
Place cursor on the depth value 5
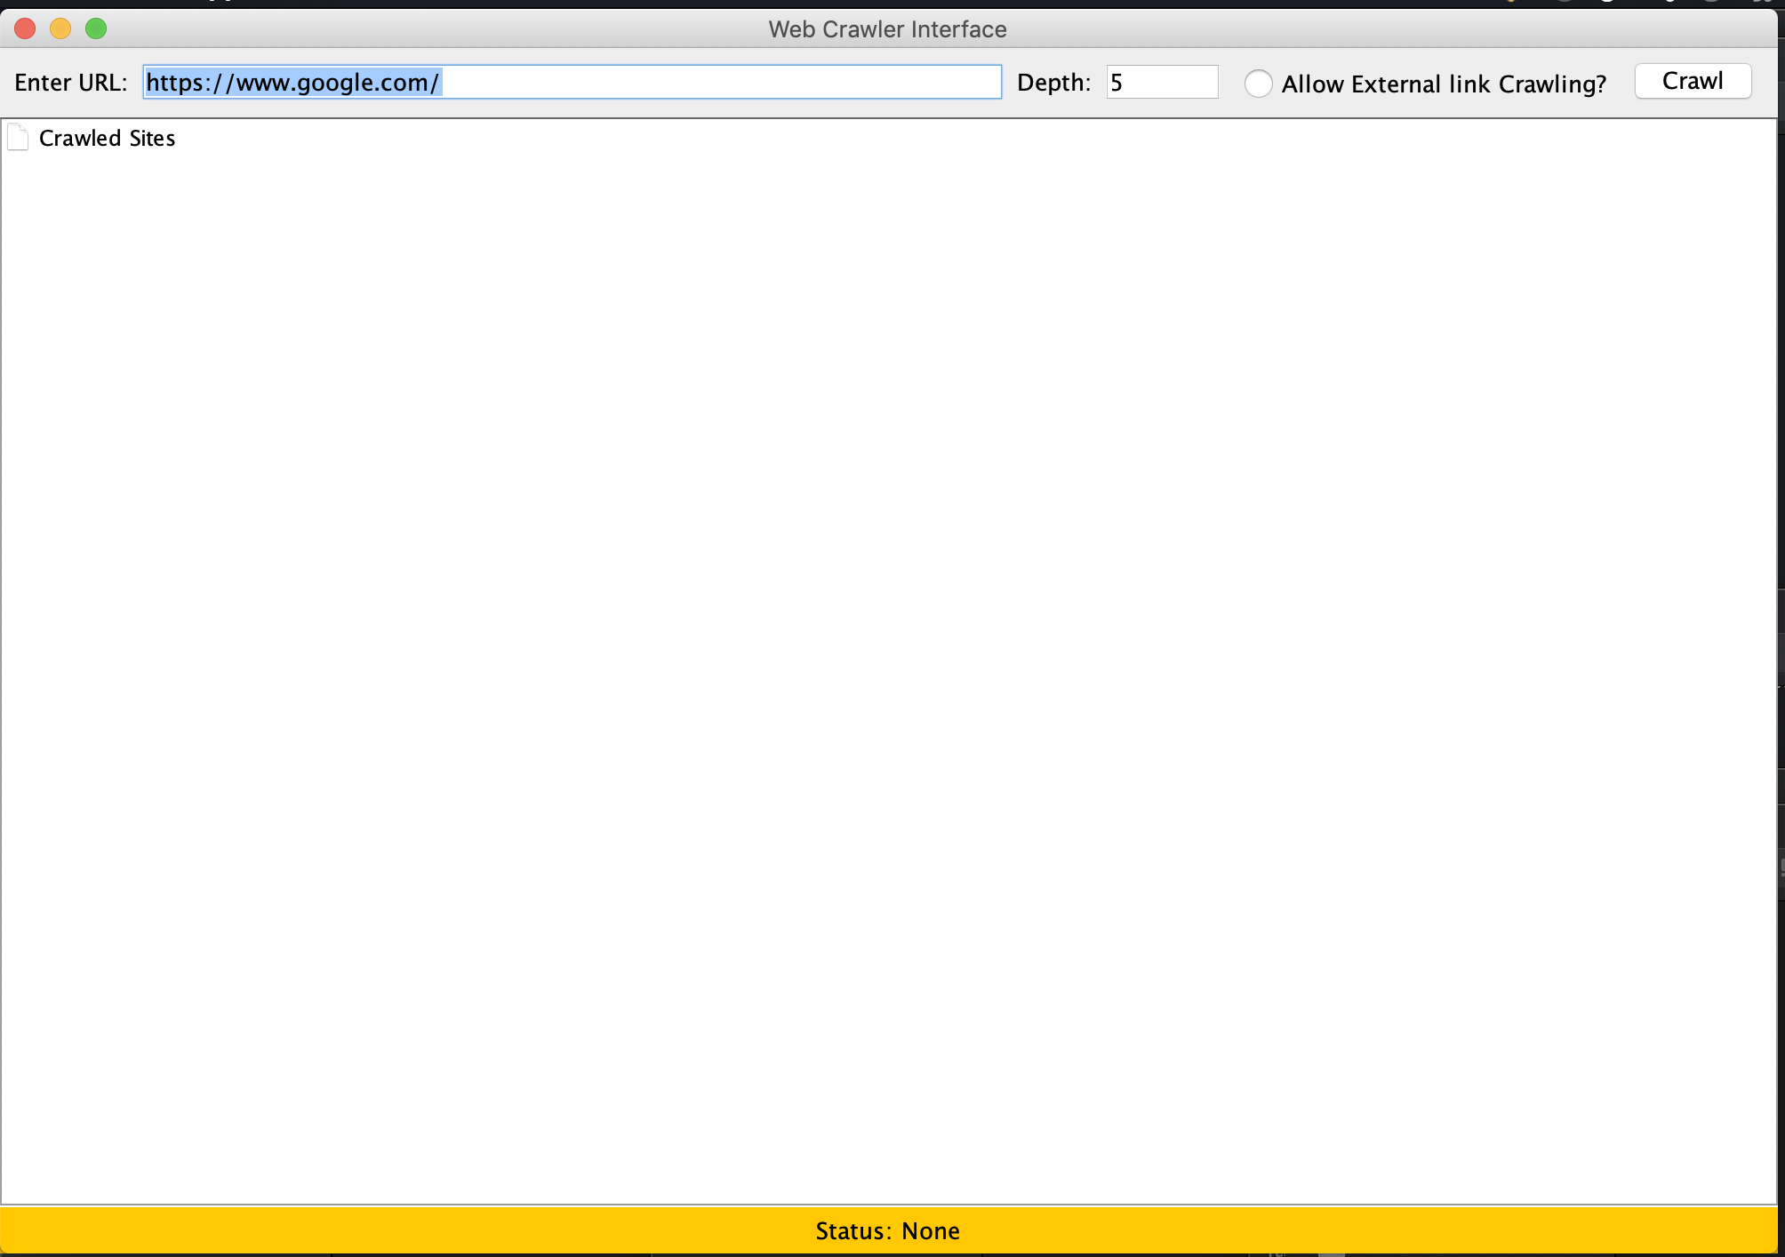click(x=1117, y=83)
